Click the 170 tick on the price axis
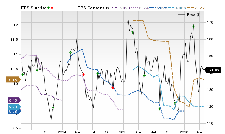The image size is (225, 134). (210, 22)
